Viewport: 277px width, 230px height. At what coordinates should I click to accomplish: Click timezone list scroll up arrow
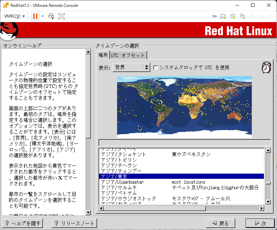pyautogui.click(x=268, y=150)
